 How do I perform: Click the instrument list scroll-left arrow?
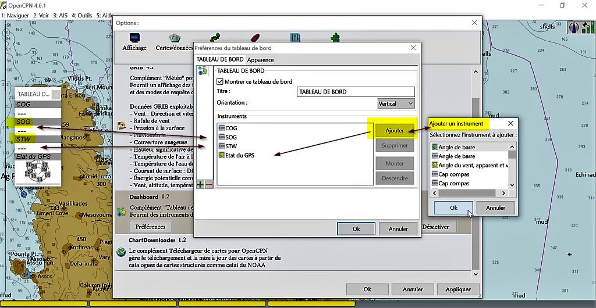[434, 193]
